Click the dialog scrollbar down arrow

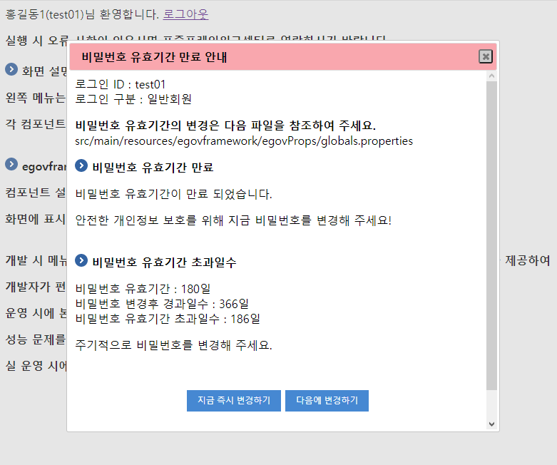(491, 424)
